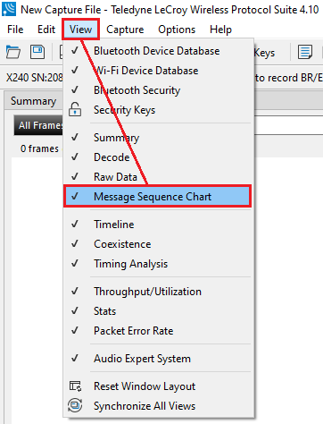Toggle the Stats view
The image size is (323, 424).
(158, 311)
